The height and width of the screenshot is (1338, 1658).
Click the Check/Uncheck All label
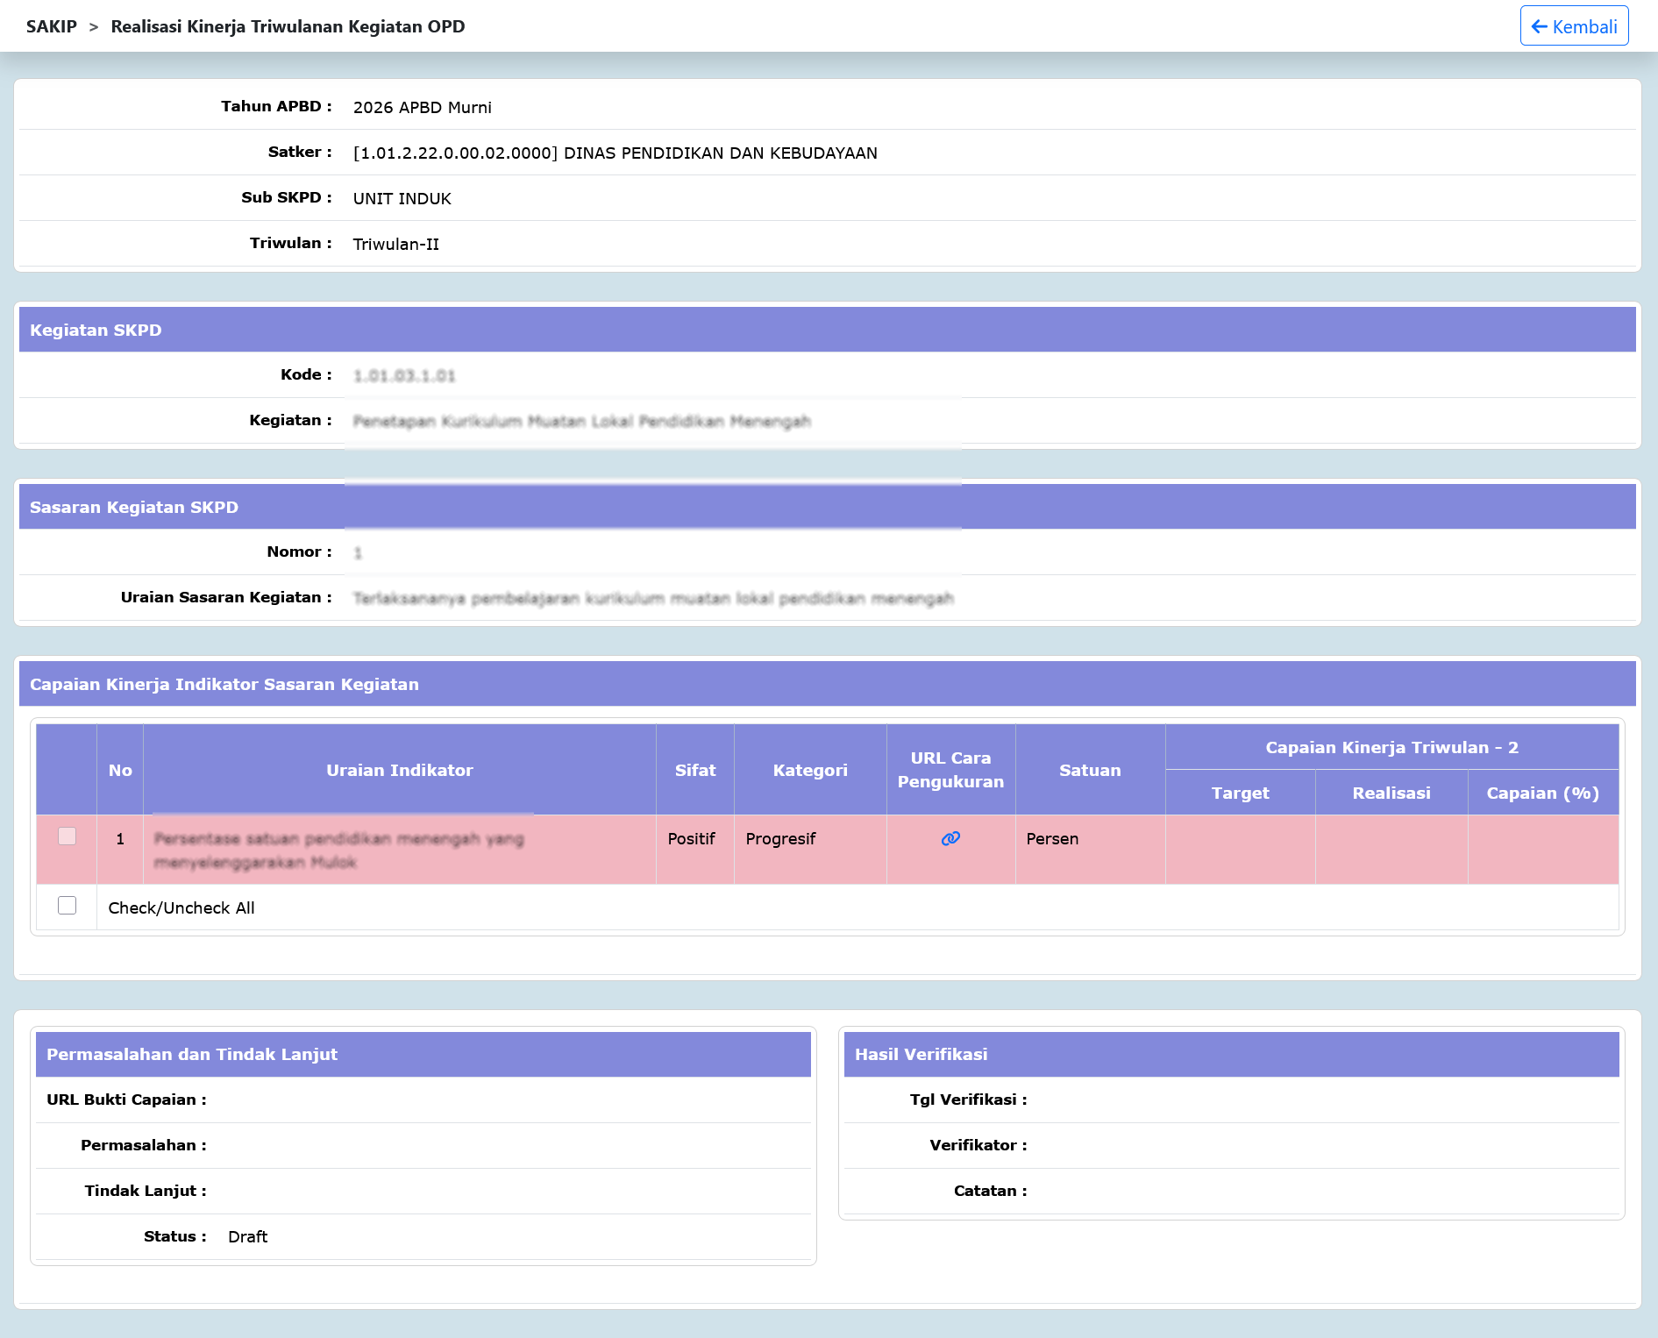pyautogui.click(x=181, y=908)
